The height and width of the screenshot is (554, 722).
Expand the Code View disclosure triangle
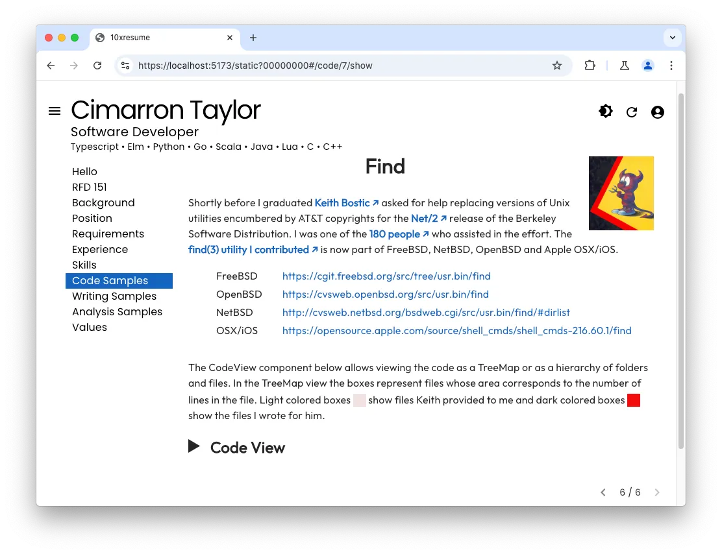tap(194, 446)
